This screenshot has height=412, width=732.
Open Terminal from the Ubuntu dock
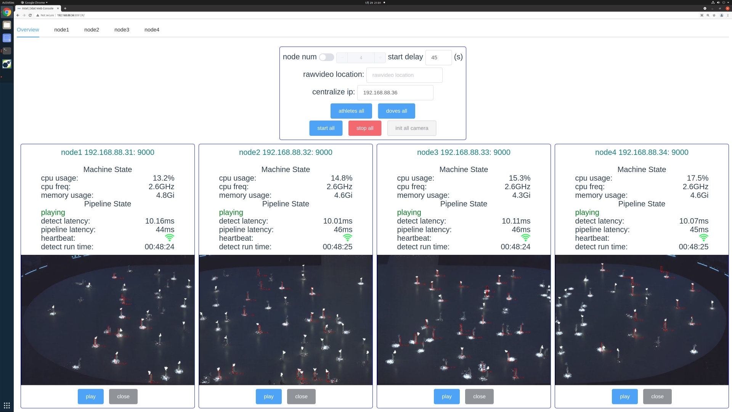point(7,51)
